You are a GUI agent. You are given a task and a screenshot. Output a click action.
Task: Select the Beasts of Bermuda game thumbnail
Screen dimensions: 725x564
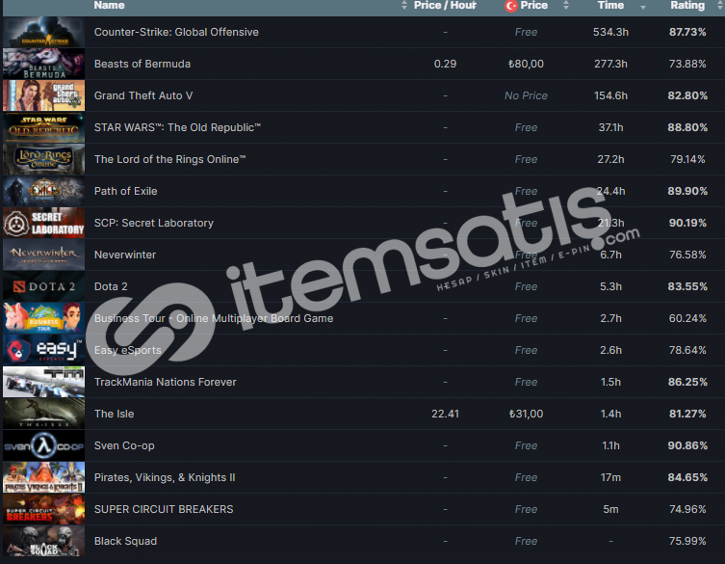[44, 64]
